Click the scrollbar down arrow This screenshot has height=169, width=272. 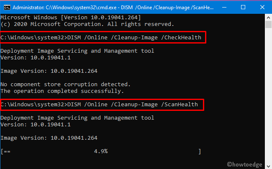click(268, 165)
